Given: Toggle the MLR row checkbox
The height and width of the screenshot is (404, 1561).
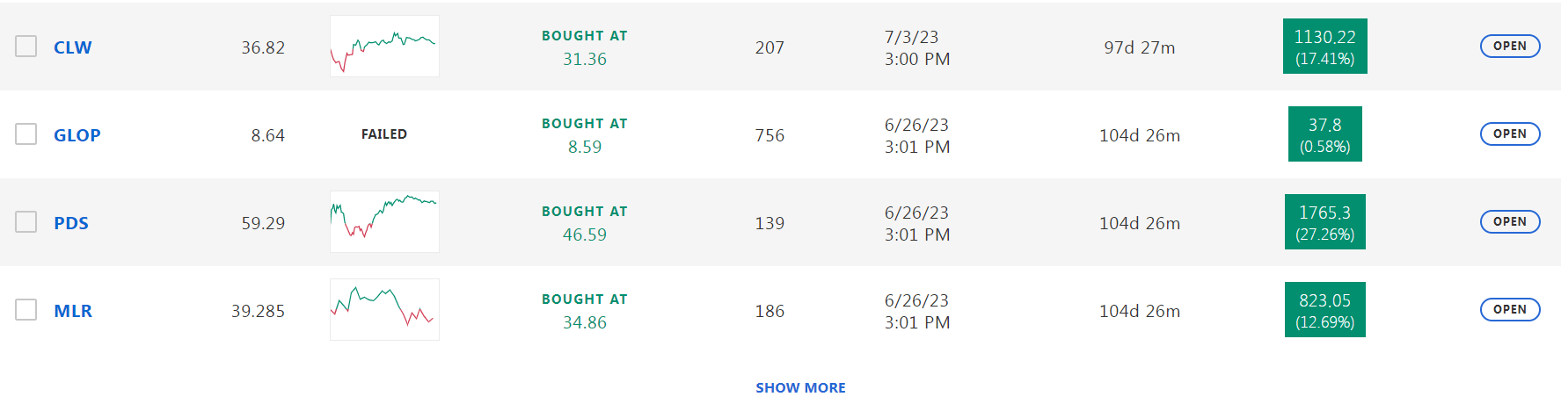Looking at the screenshot, I should click(26, 310).
